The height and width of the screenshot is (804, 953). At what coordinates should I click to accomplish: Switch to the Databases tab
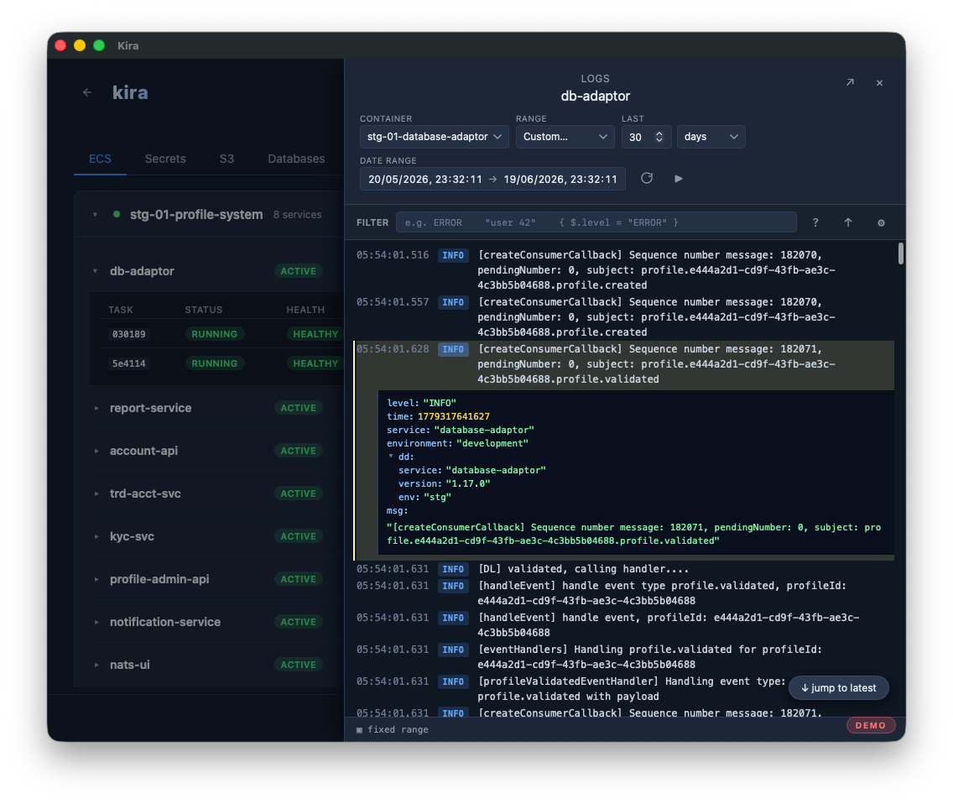coord(296,159)
